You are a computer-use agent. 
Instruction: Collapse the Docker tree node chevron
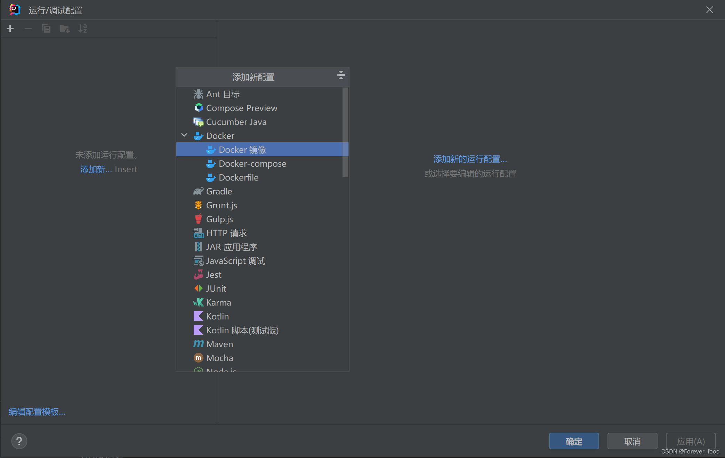point(184,135)
